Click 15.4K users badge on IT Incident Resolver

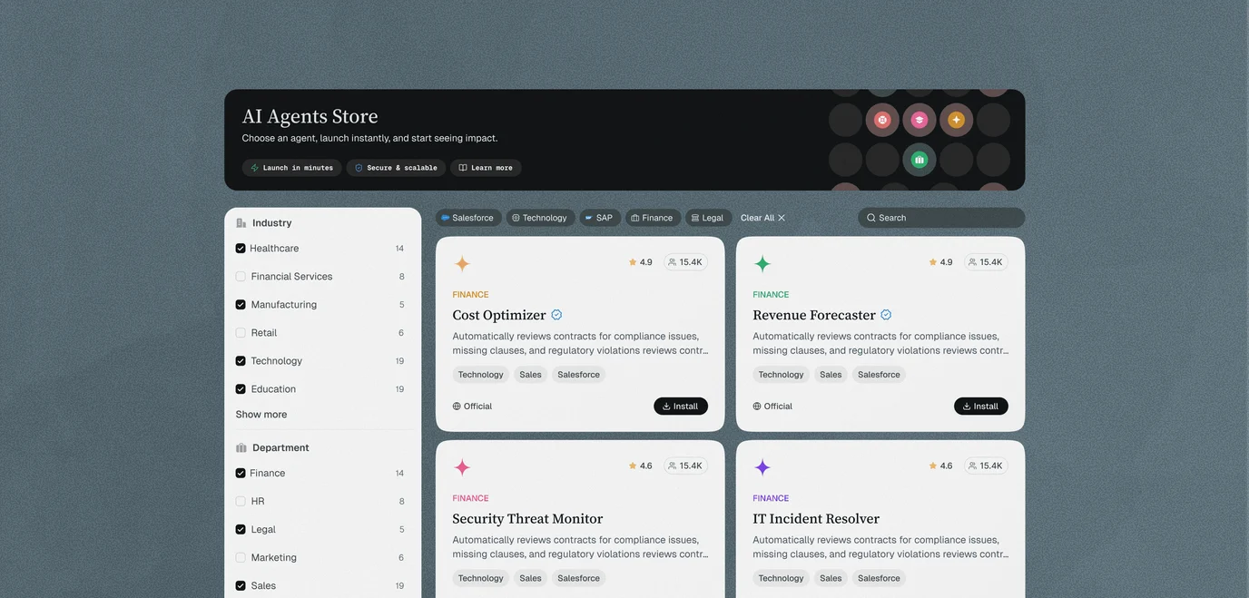(x=986, y=466)
